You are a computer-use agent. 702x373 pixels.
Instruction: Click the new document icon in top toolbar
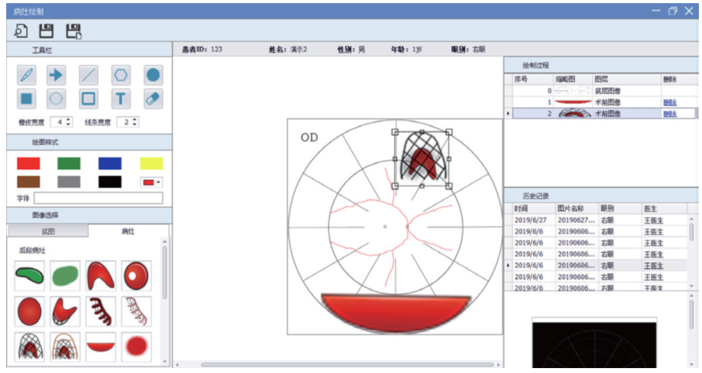coord(20,31)
